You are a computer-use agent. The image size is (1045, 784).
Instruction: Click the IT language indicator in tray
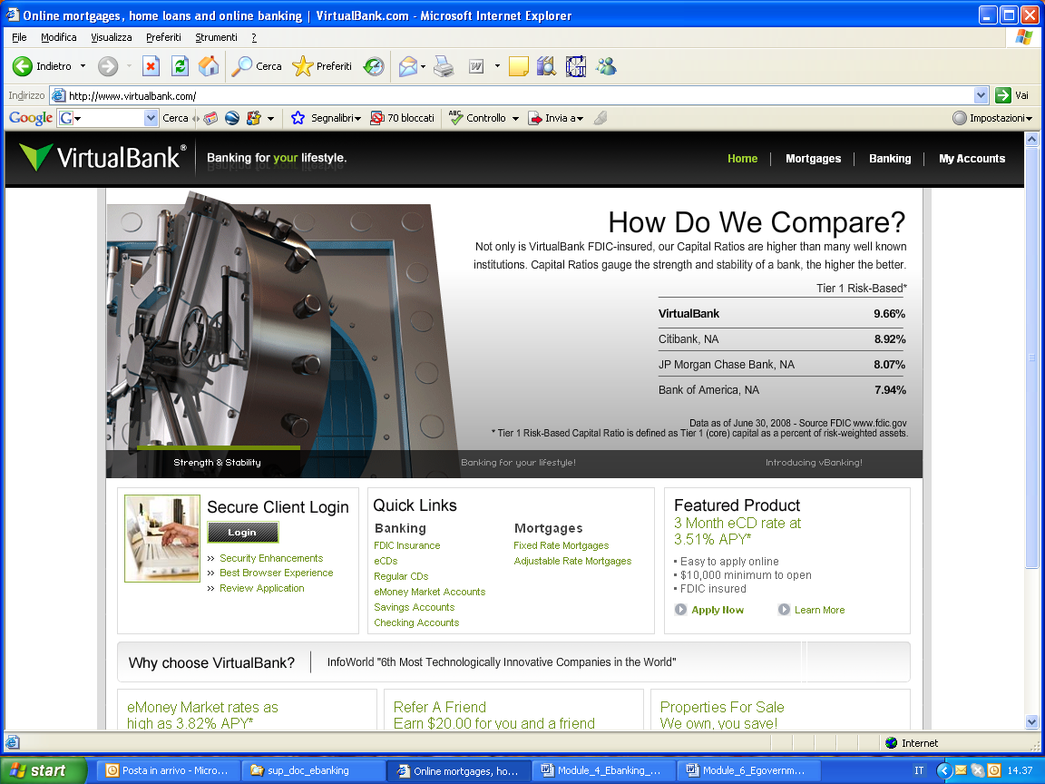919,770
